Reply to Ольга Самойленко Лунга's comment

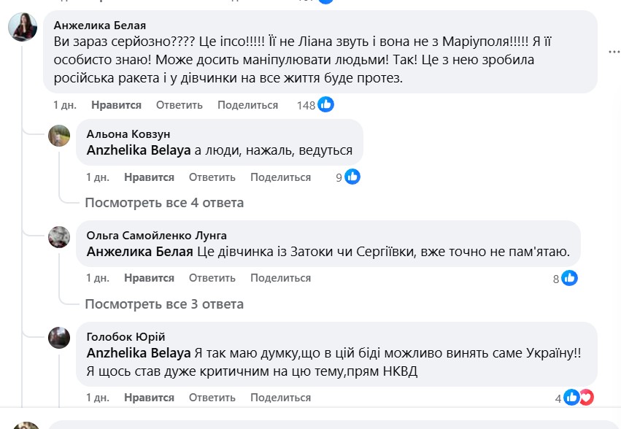[212, 278]
